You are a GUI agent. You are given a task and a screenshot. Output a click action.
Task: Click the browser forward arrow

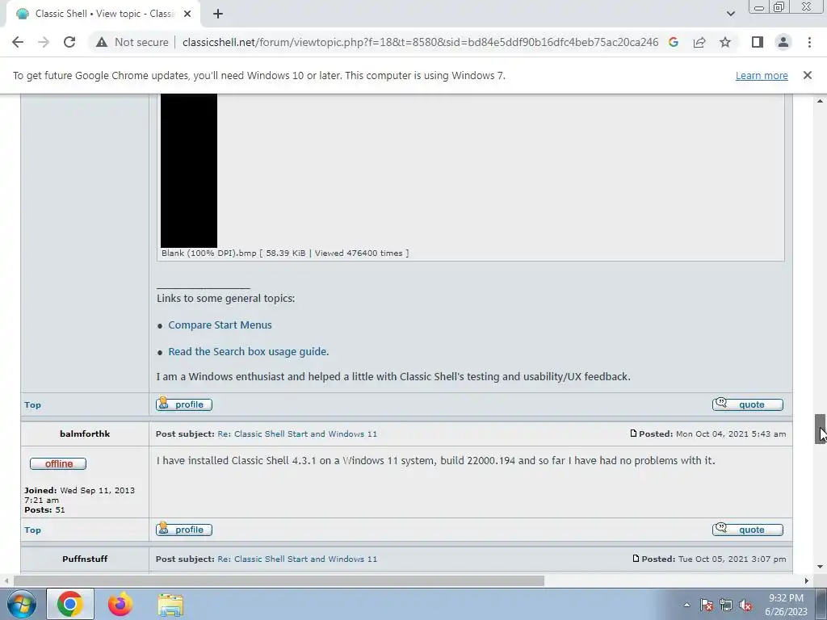coord(44,42)
